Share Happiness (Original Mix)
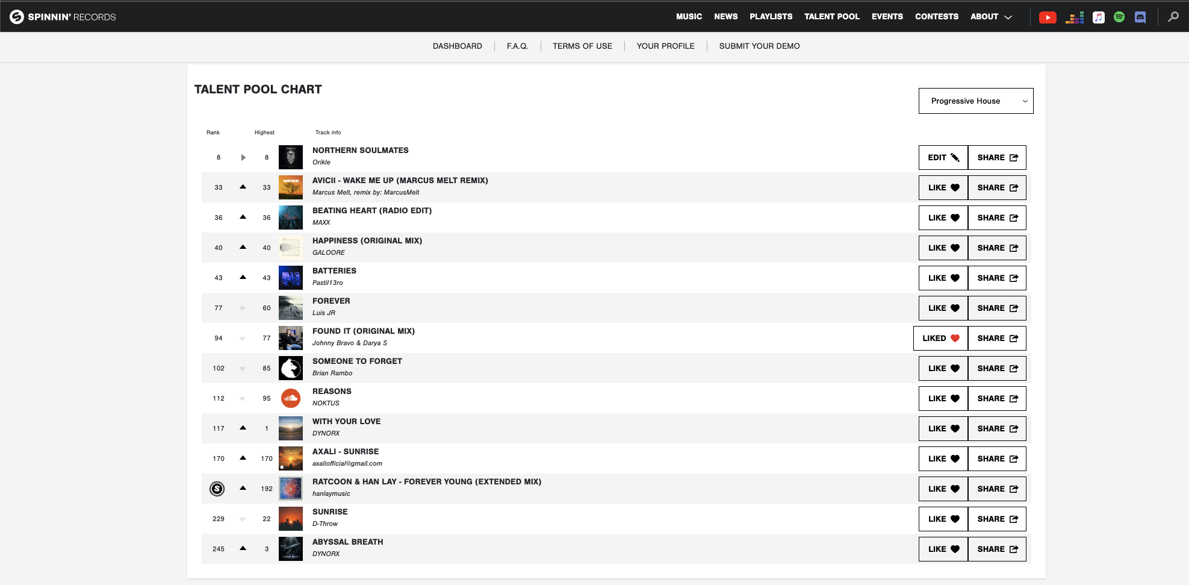Screen dimensions: 1189x585 click(x=997, y=248)
